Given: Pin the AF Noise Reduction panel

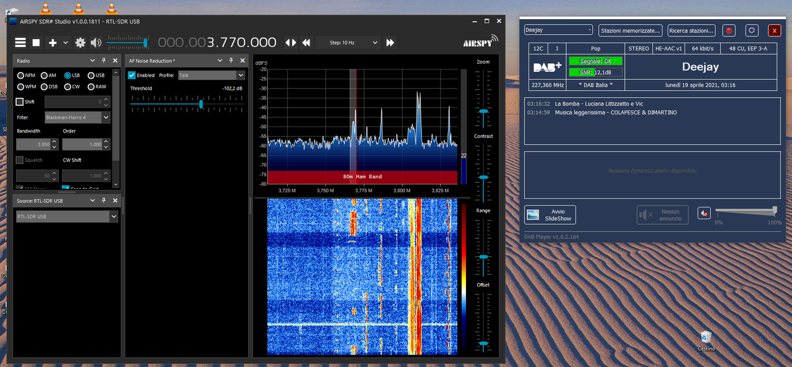Looking at the screenshot, I should tap(231, 61).
